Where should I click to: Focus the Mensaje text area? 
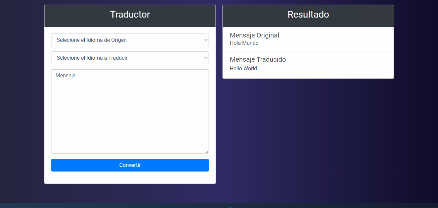pos(130,111)
